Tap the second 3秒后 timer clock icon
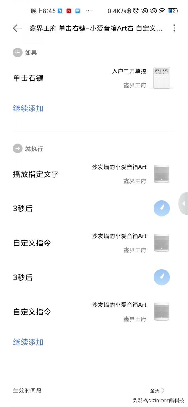The image size is (188, 407). [161, 277]
